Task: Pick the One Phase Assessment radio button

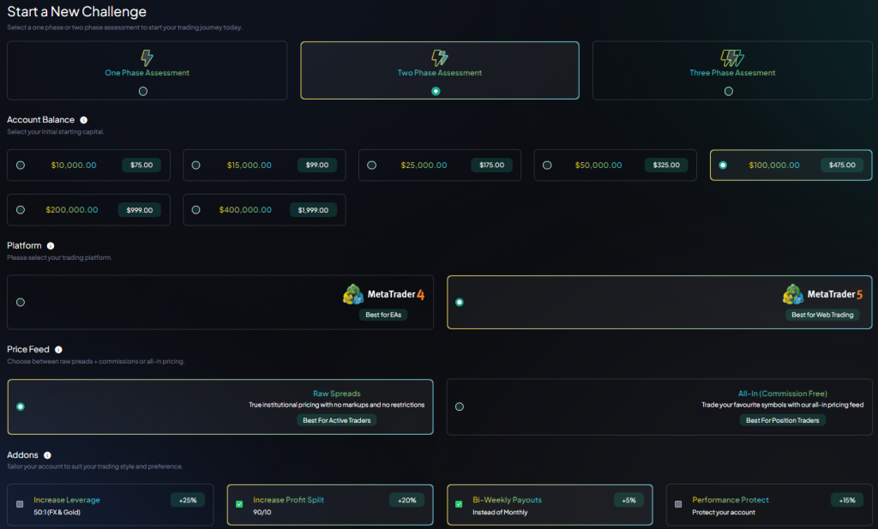Action: [143, 91]
